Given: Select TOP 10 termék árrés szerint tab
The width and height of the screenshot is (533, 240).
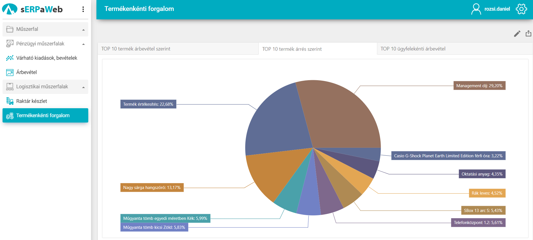Looking at the screenshot, I should [292, 49].
